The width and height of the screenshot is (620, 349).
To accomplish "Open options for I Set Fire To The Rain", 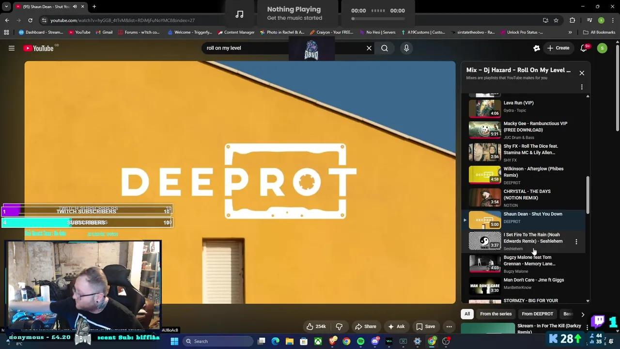I will tap(576, 241).
